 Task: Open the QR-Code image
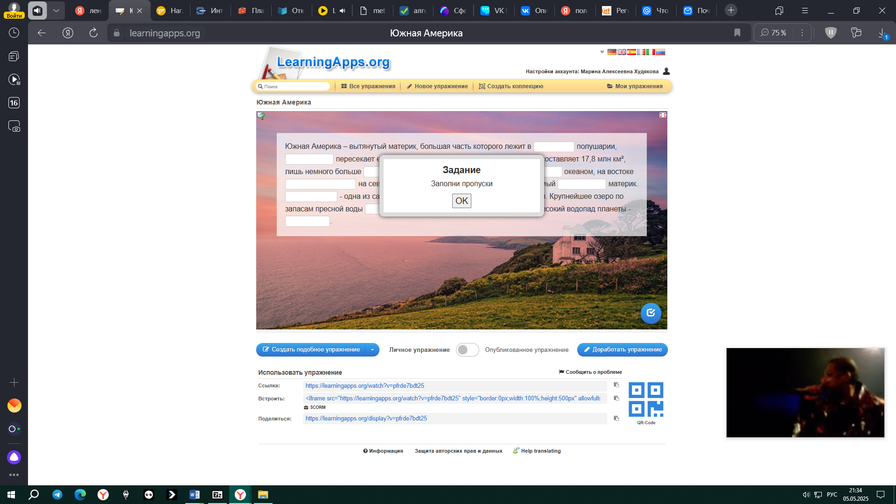(646, 400)
